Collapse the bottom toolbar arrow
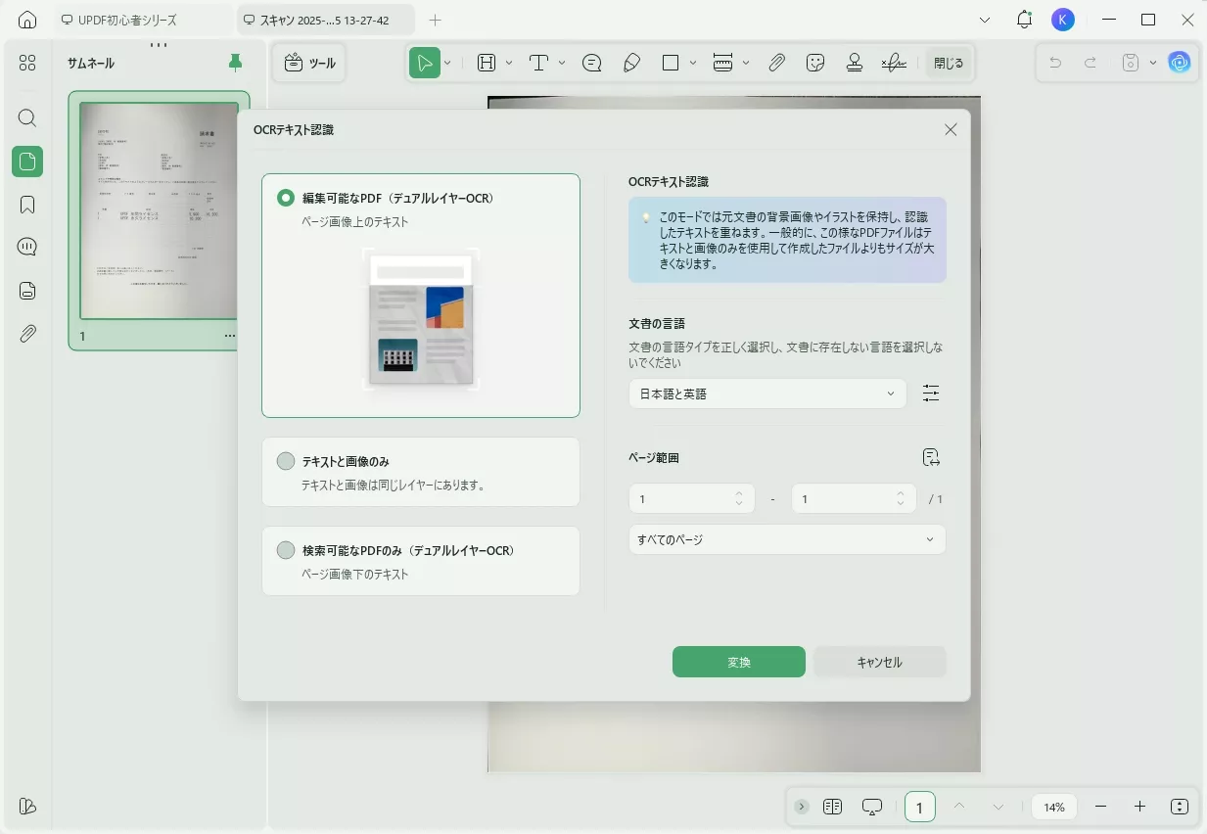 (x=802, y=807)
